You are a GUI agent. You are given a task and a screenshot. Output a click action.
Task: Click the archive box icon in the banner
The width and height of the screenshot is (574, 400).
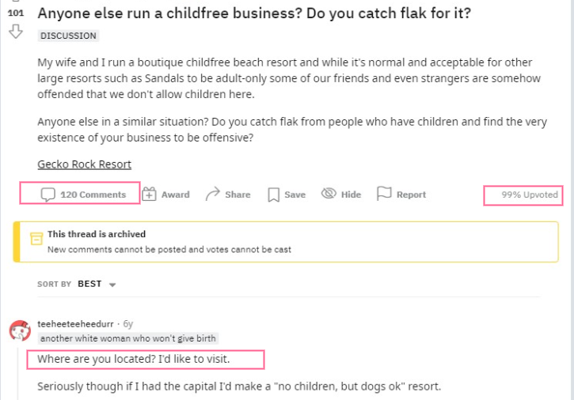point(36,239)
